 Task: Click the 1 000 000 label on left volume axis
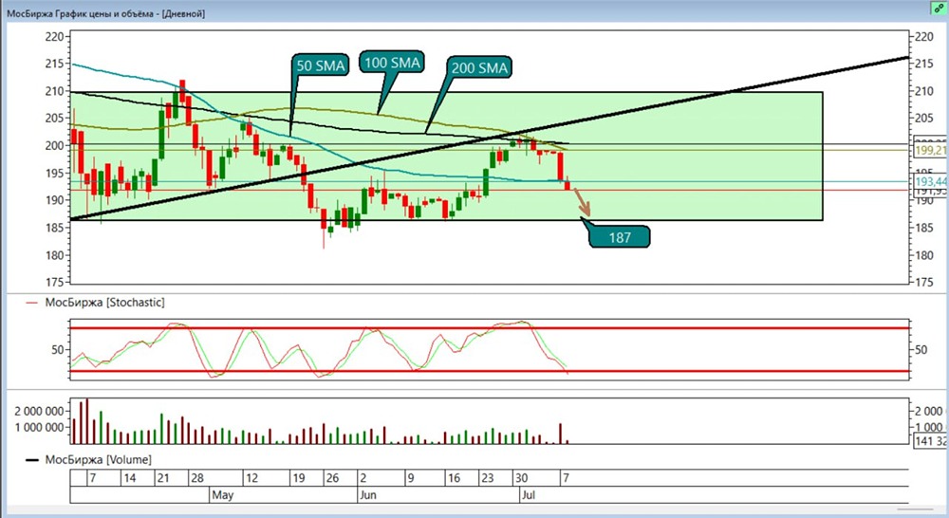point(39,427)
